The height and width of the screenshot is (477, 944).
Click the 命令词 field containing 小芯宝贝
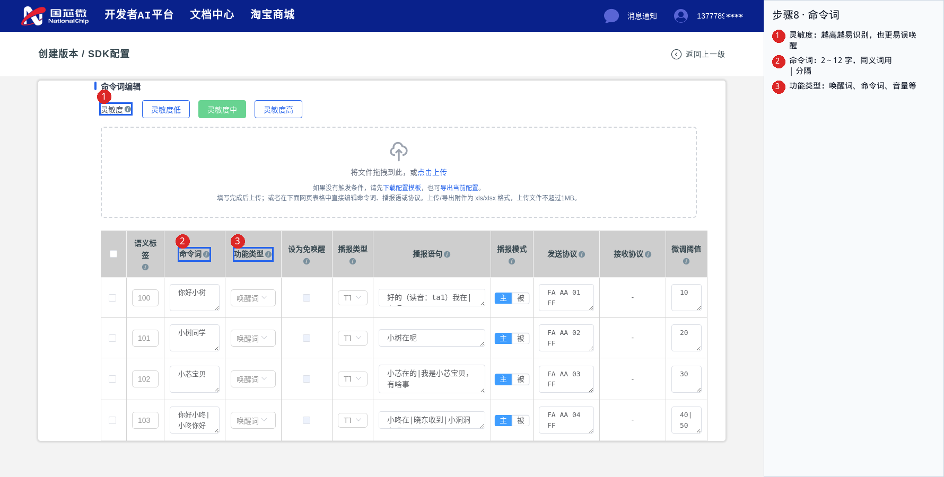point(195,379)
